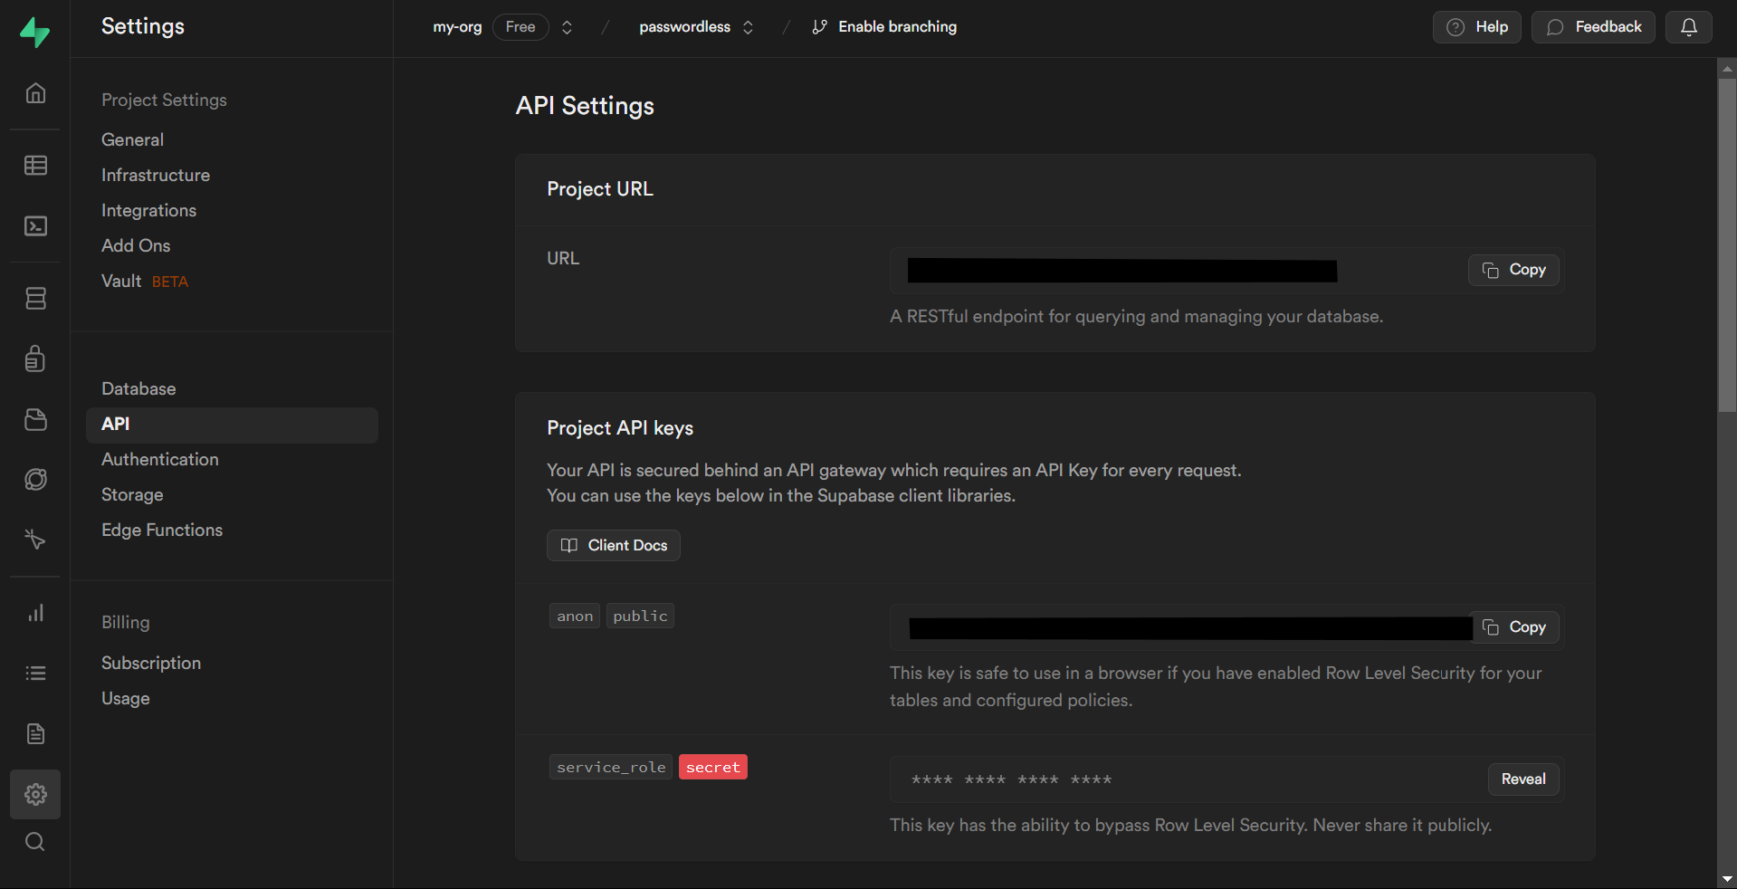Go to Vault BETA settings
Screen dimensions: 1737x889
145,281
